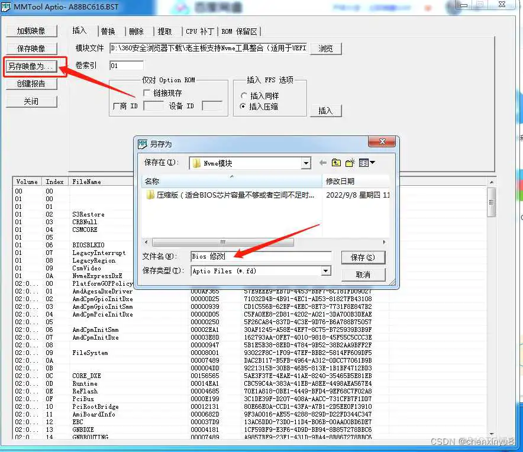Select the 插入同样 radio button

pos(244,95)
